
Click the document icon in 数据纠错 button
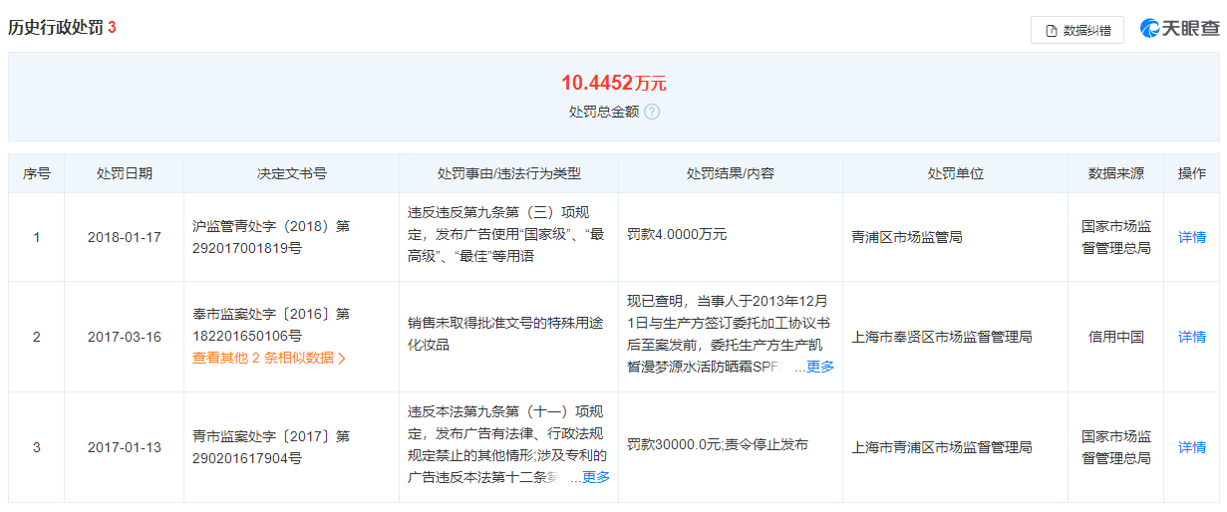pyautogui.click(x=1051, y=31)
